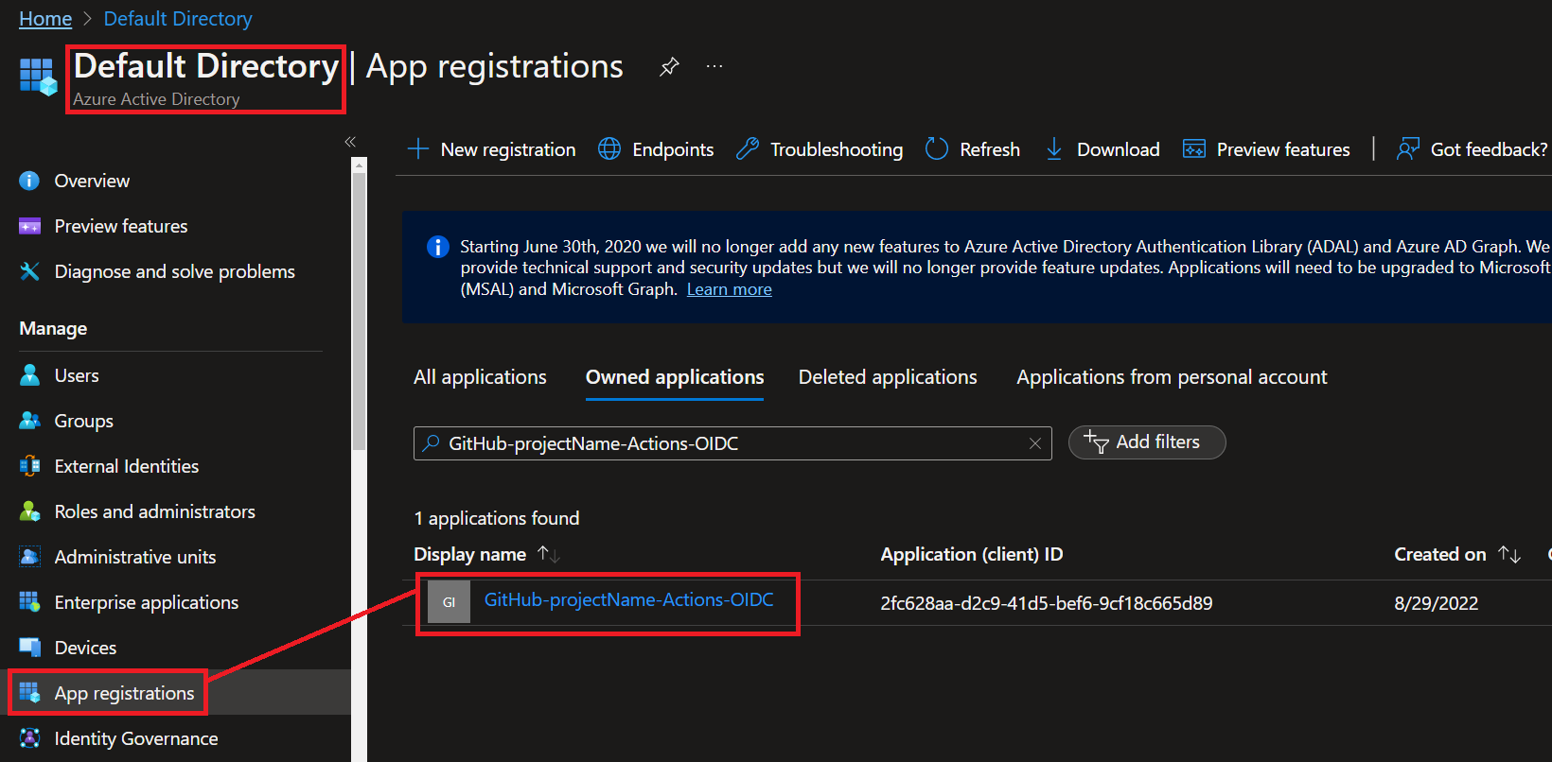Click App registrations sidebar icon
1552x762 pixels.
tap(29, 693)
